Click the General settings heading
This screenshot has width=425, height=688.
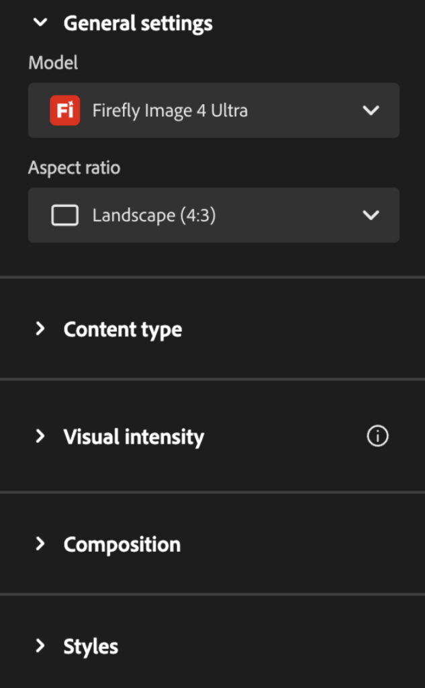click(x=138, y=24)
